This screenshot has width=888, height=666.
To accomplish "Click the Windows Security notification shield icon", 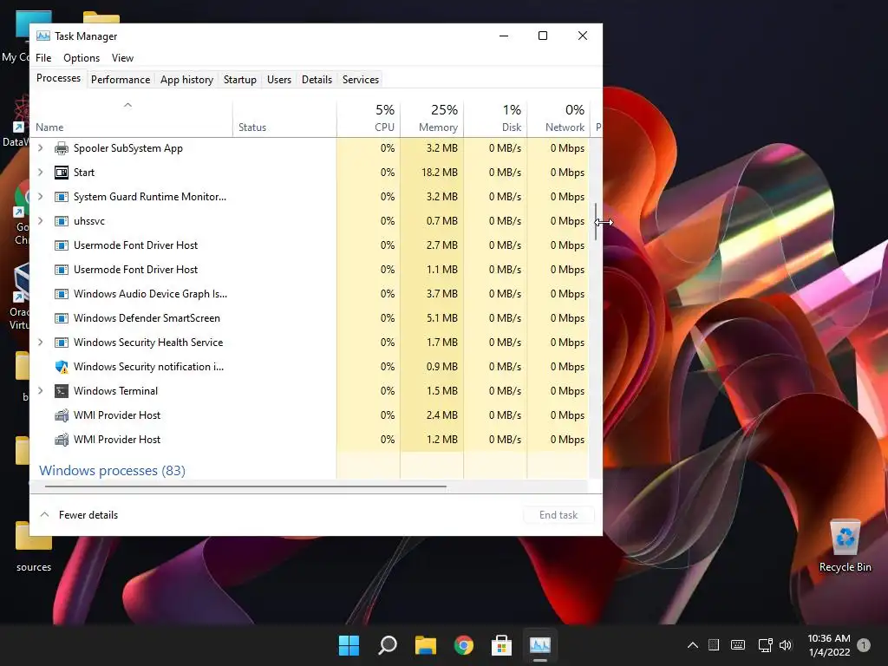I will [62, 367].
